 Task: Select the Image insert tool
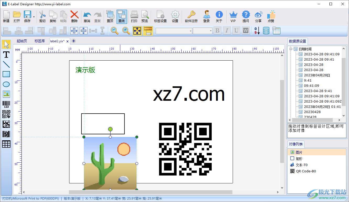click(x=6, y=94)
